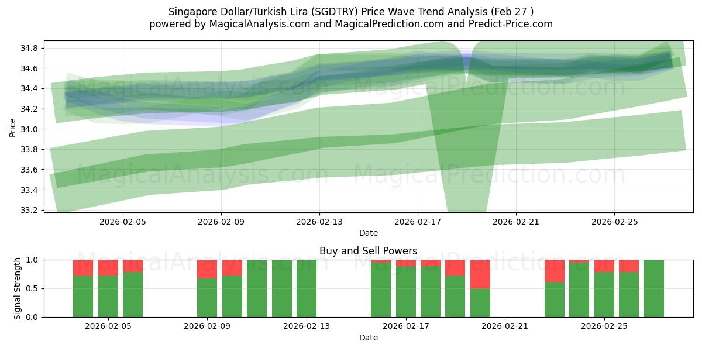The image size is (702, 351).
Task: Select the 34.4 tick on the Price axis
Action: (x=30, y=89)
